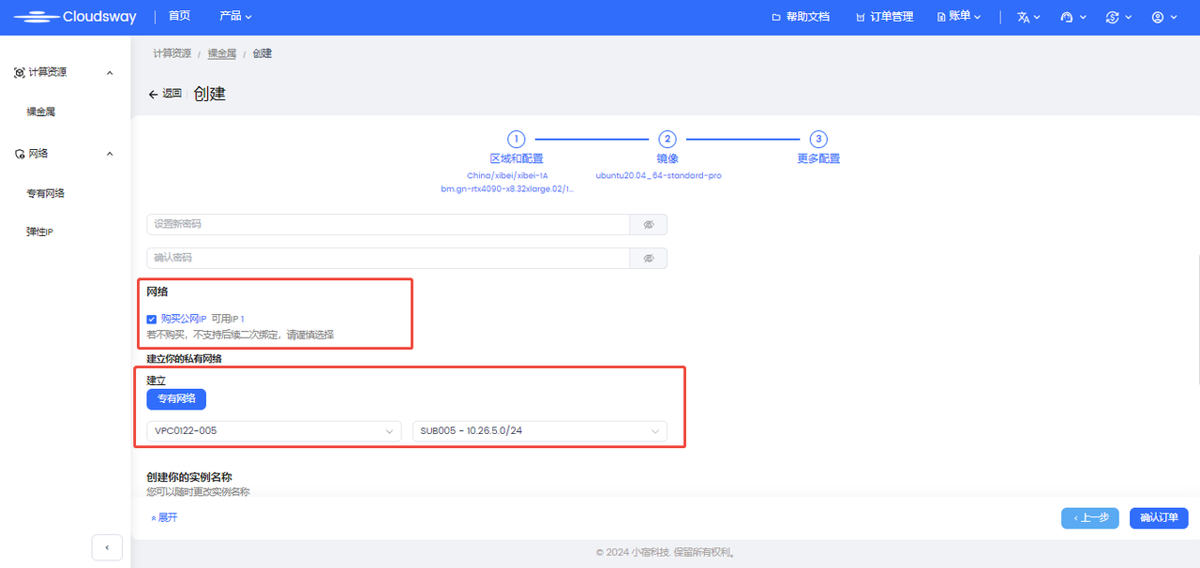Click the 确认订单 button

tap(1159, 518)
